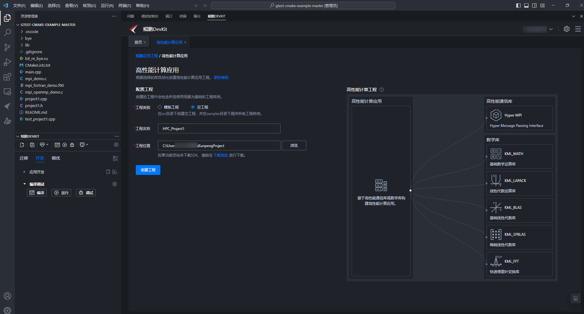
Task: Click the 工程位置 path input field
Action: click(x=219, y=146)
